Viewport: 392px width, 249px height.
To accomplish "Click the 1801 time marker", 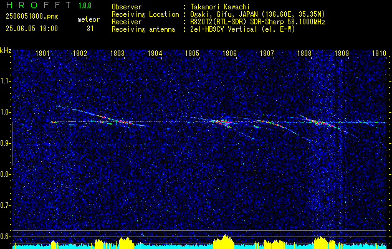I will pos(42,54).
